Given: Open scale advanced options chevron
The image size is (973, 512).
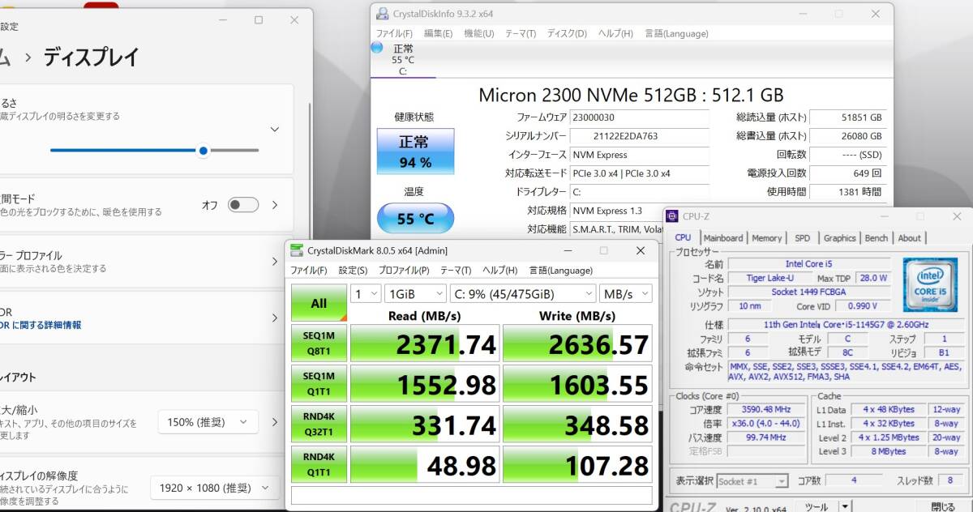Looking at the screenshot, I should click(275, 422).
